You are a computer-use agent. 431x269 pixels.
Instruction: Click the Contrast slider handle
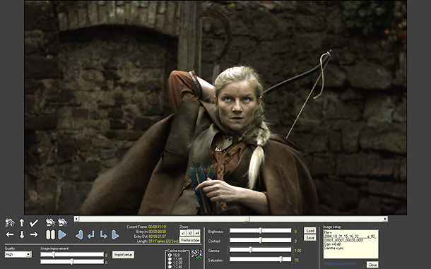pos(260,241)
